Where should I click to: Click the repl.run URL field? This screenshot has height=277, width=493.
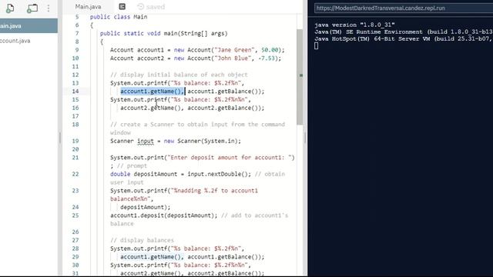[x=404, y=8]
